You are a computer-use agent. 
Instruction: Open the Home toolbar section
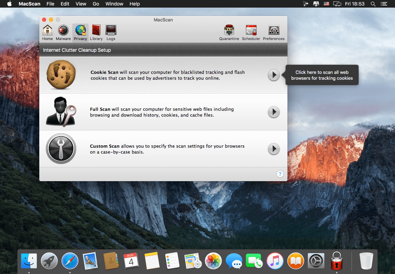tap(47, 33)
